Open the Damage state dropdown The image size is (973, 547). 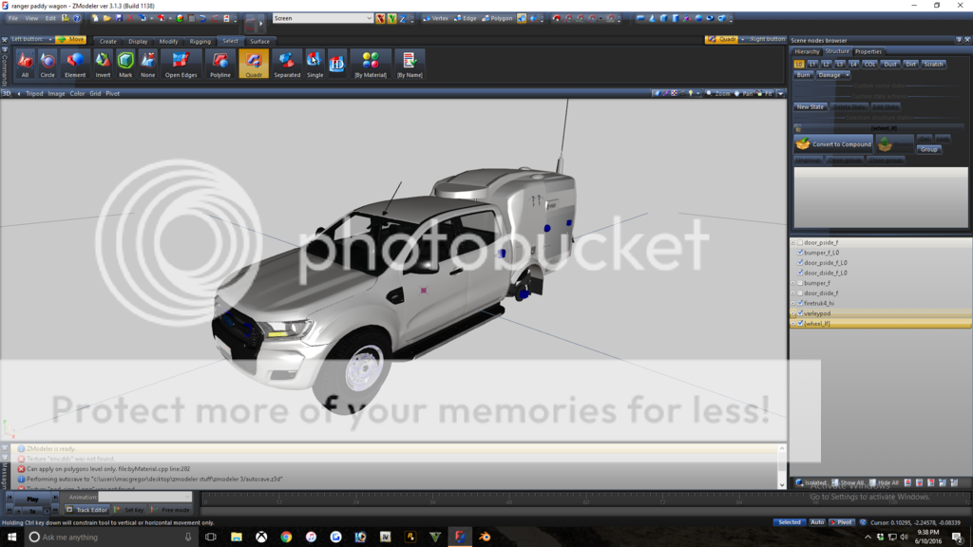click(x=833, y=75)
